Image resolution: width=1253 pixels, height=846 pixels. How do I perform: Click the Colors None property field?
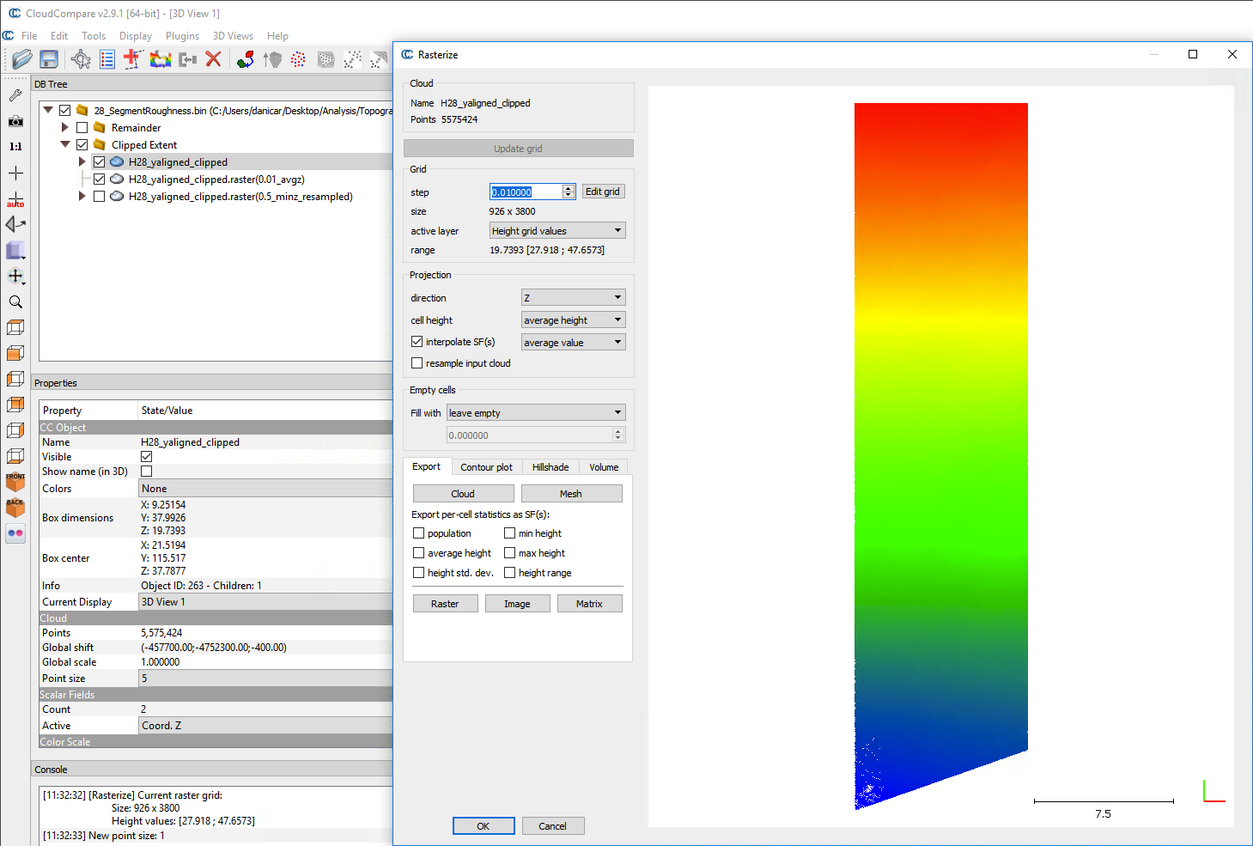[x=265, y=489]
